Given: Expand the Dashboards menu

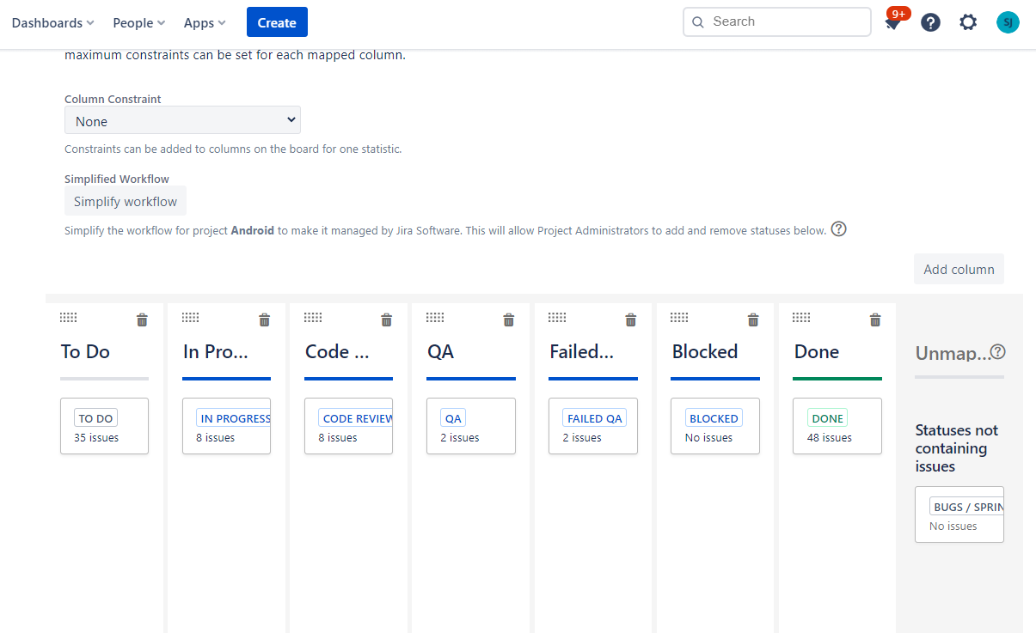Looking at the screenshot, I should (52, 23).
